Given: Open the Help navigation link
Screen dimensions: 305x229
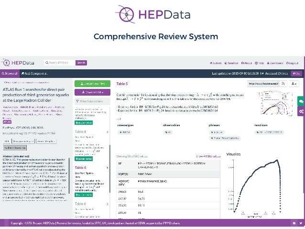Looking at the screenshot, I should point(260,63).
